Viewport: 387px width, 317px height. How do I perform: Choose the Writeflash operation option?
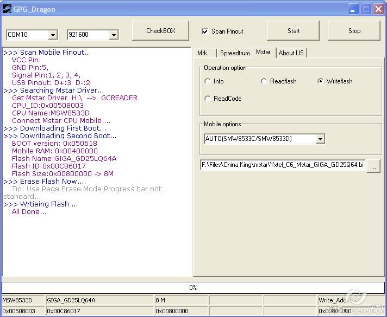coord(321,81)
